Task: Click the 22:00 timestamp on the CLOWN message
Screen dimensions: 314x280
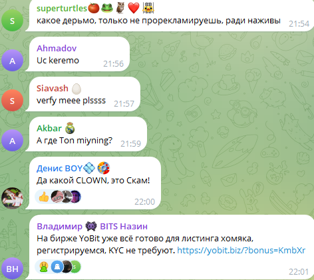Action: pos(144,202)
